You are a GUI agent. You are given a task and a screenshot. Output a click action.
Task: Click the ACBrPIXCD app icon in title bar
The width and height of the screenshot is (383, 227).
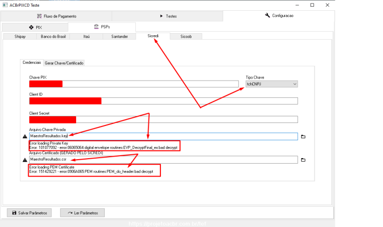pos(5,5)
